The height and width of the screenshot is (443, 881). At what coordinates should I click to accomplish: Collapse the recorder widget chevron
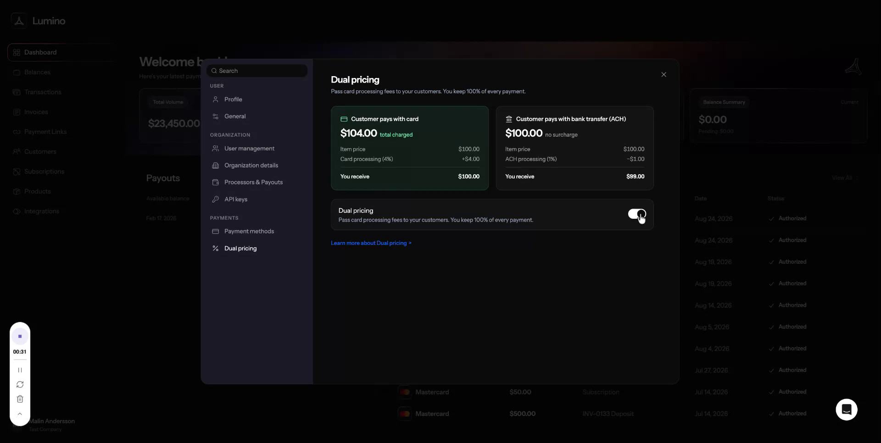pos(20,414)
